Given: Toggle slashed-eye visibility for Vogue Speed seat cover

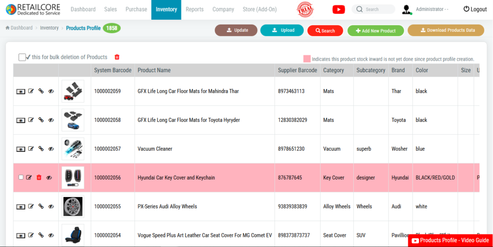Looking at the screenshot, I should tap(51, 235).
